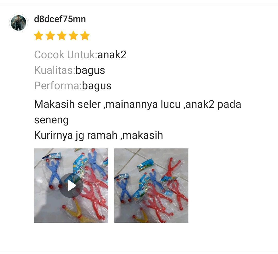Click the fourth rating star

[x=73, y=36]
